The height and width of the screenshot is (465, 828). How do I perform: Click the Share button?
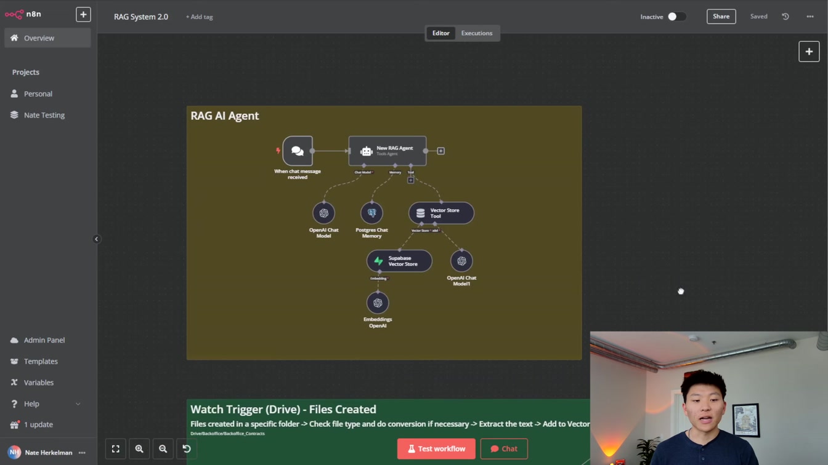pyautogui.click(x=721, y=17)
